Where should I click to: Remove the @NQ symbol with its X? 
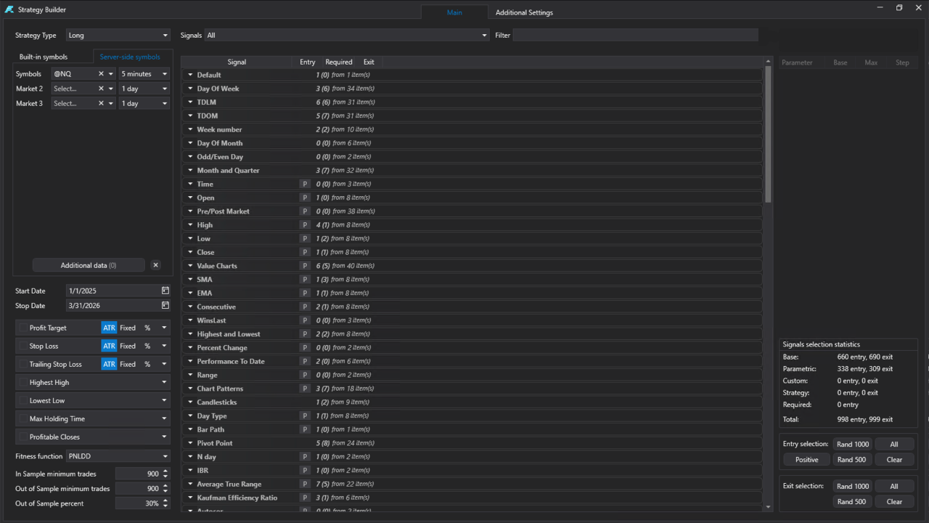pos(102,73)
